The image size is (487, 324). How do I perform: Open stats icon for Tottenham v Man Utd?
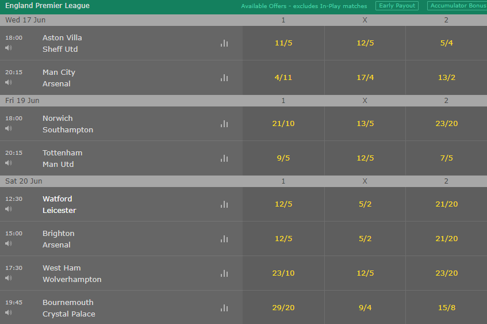[x=224, y=158]
